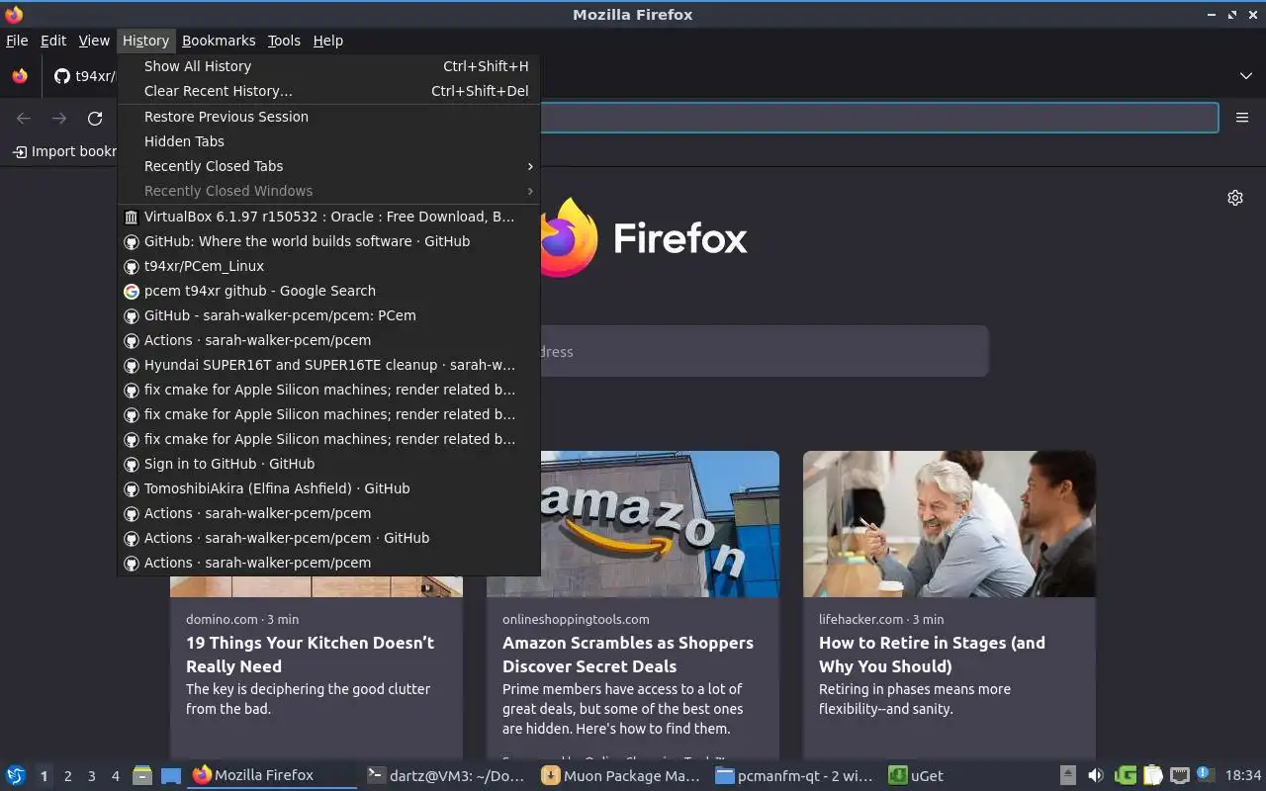Screen dimensions: 1266x791
Task: Open 'Actions · sarah-walker-pcem/pcem · GitHub' entry
Action: coord(328,538)
